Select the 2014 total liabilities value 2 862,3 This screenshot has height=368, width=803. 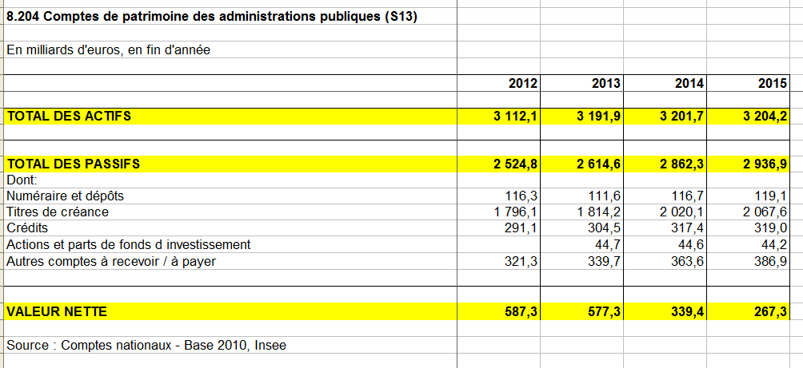[681, 164]
